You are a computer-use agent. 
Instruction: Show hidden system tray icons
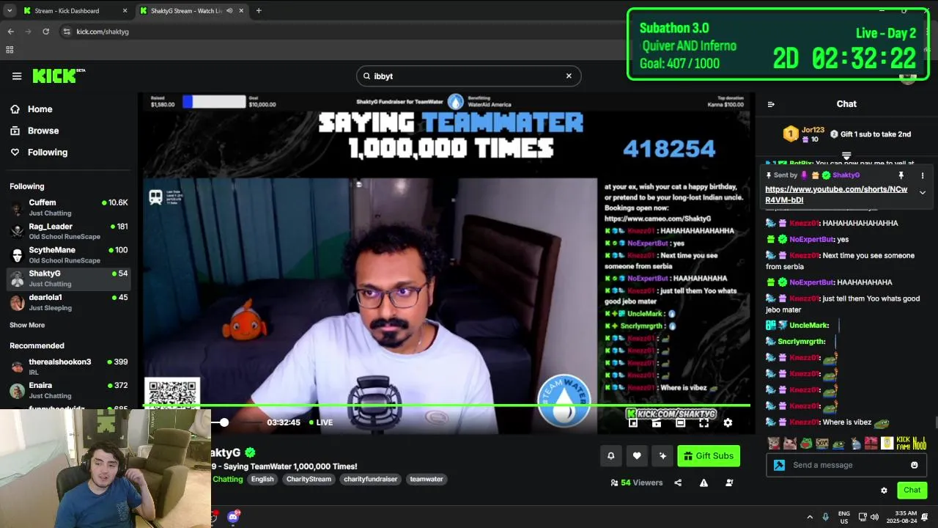(810, 517)
